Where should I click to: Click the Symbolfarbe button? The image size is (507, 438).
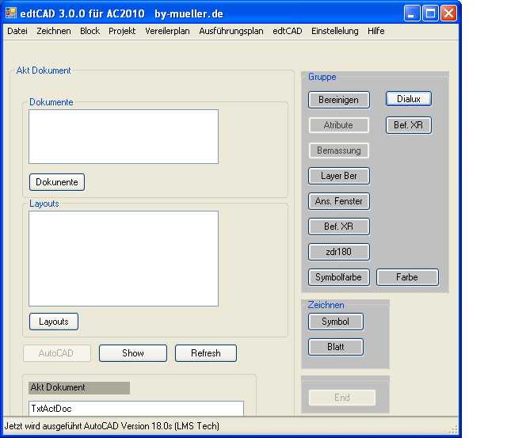coord(338,277)
